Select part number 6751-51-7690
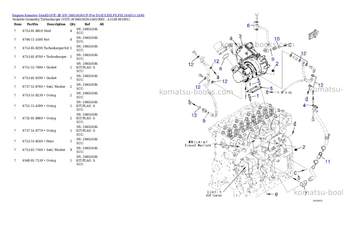The image size is (343, 242). (x=32, y=67)
